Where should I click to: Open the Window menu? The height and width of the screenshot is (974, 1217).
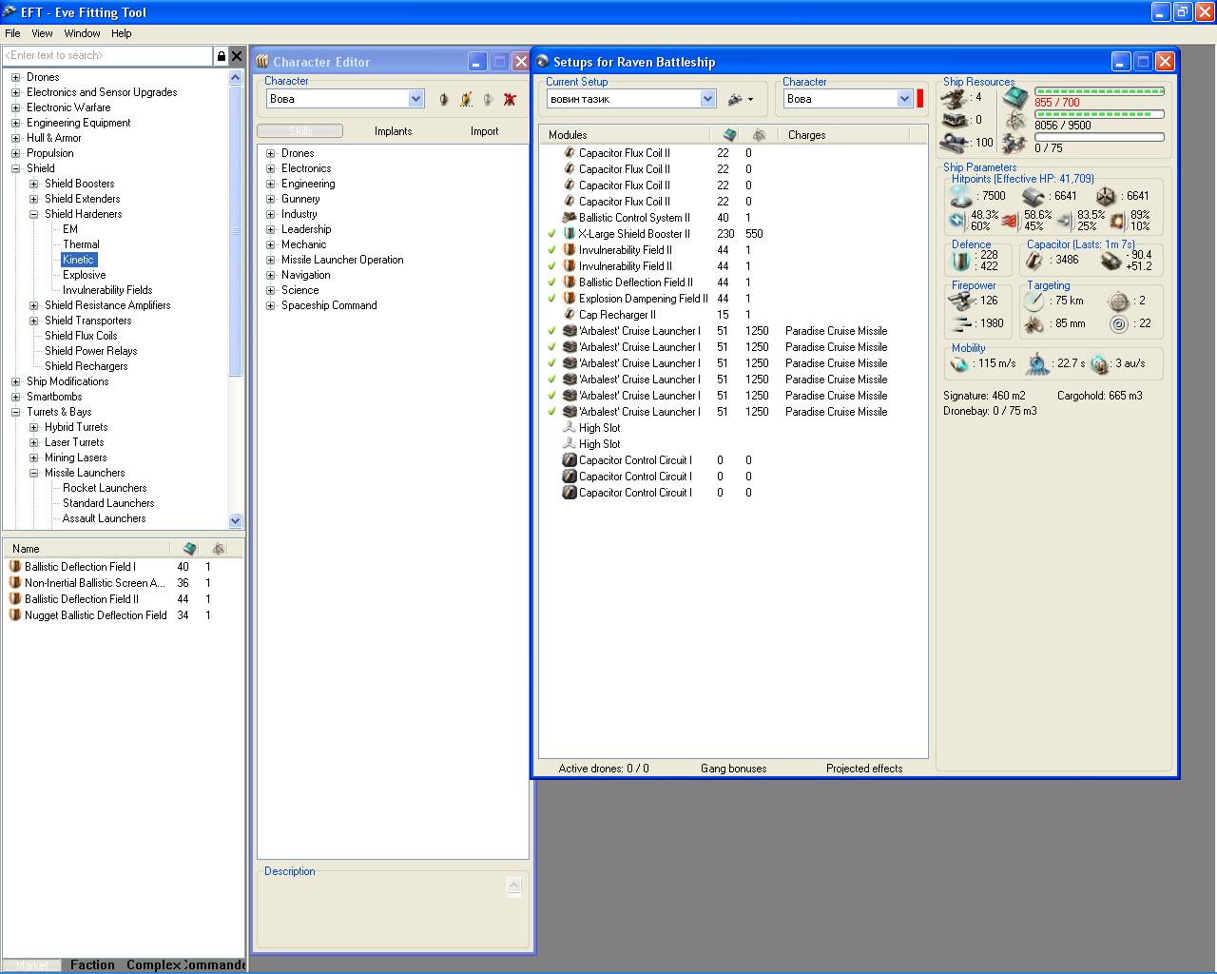point(82,33)
